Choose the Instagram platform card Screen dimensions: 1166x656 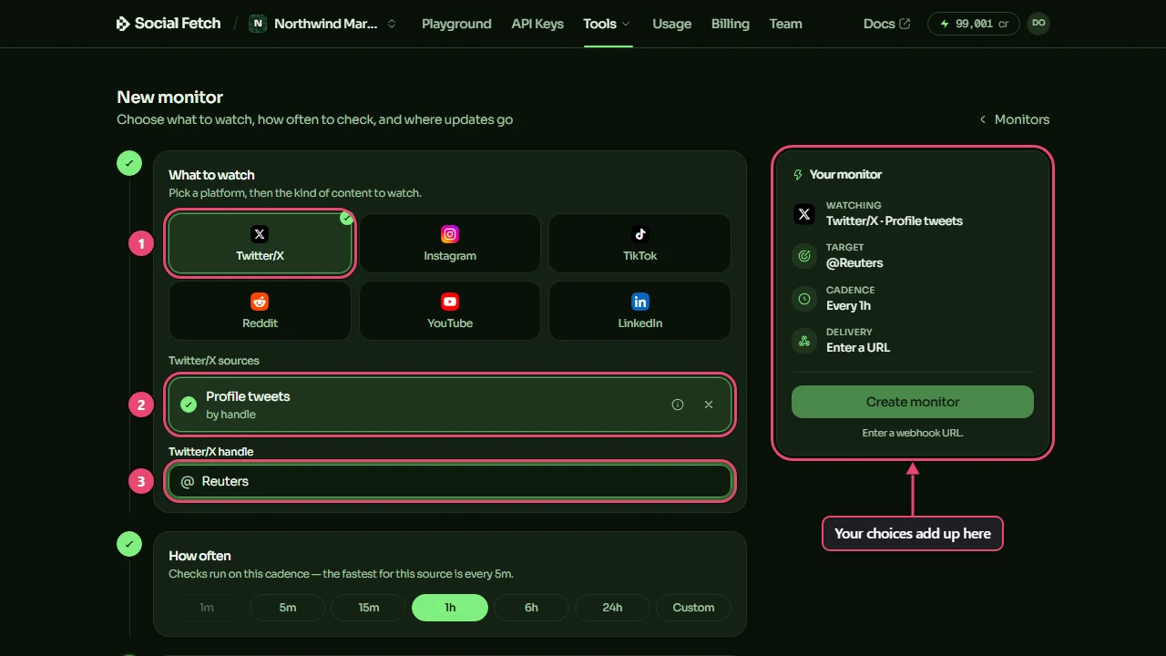(x=450, y=243)
